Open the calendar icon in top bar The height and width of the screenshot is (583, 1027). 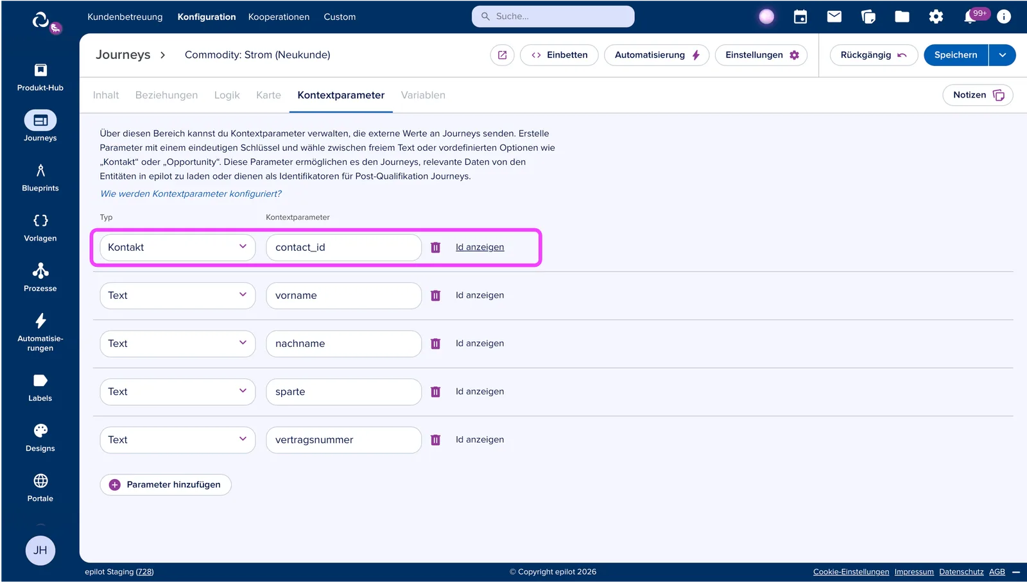click(800, 17)
